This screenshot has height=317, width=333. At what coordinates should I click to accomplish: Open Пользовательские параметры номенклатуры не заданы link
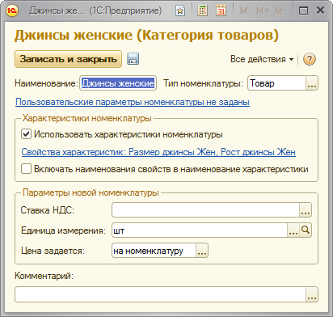[133, 102]
